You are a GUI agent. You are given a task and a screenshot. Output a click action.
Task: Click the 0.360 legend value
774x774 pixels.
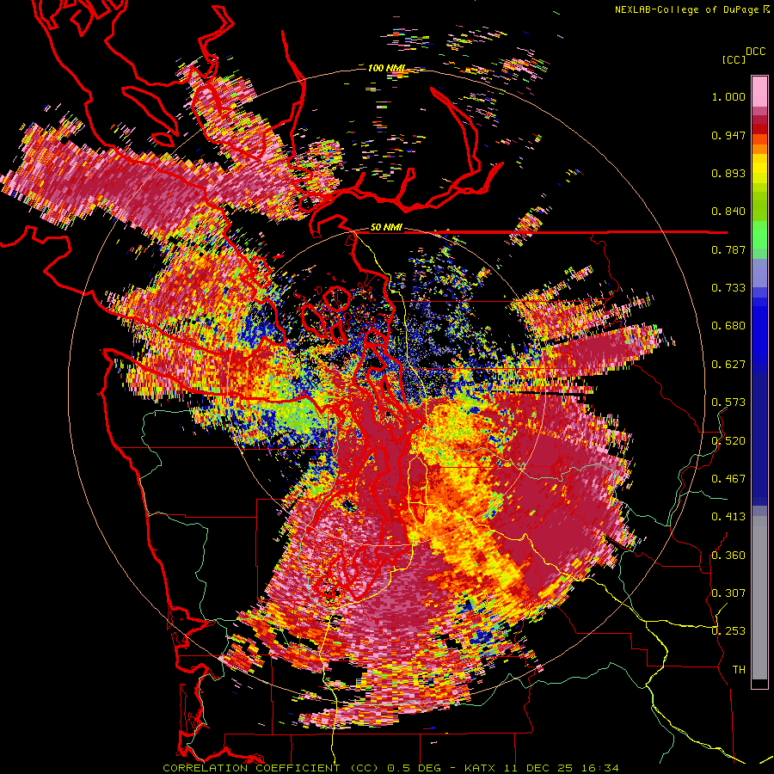coord(728,556)
